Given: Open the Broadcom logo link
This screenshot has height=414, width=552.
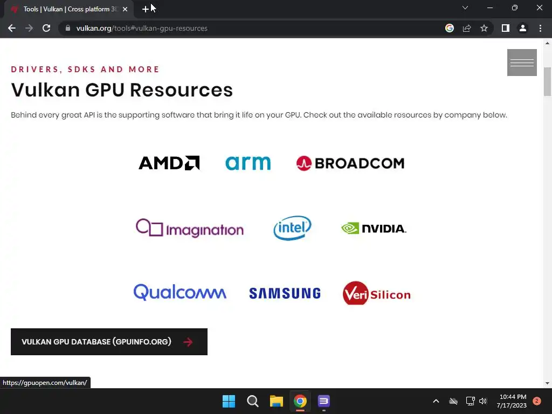Looking at the screenshot, I should pyautogui.click(x=350, y=163).
